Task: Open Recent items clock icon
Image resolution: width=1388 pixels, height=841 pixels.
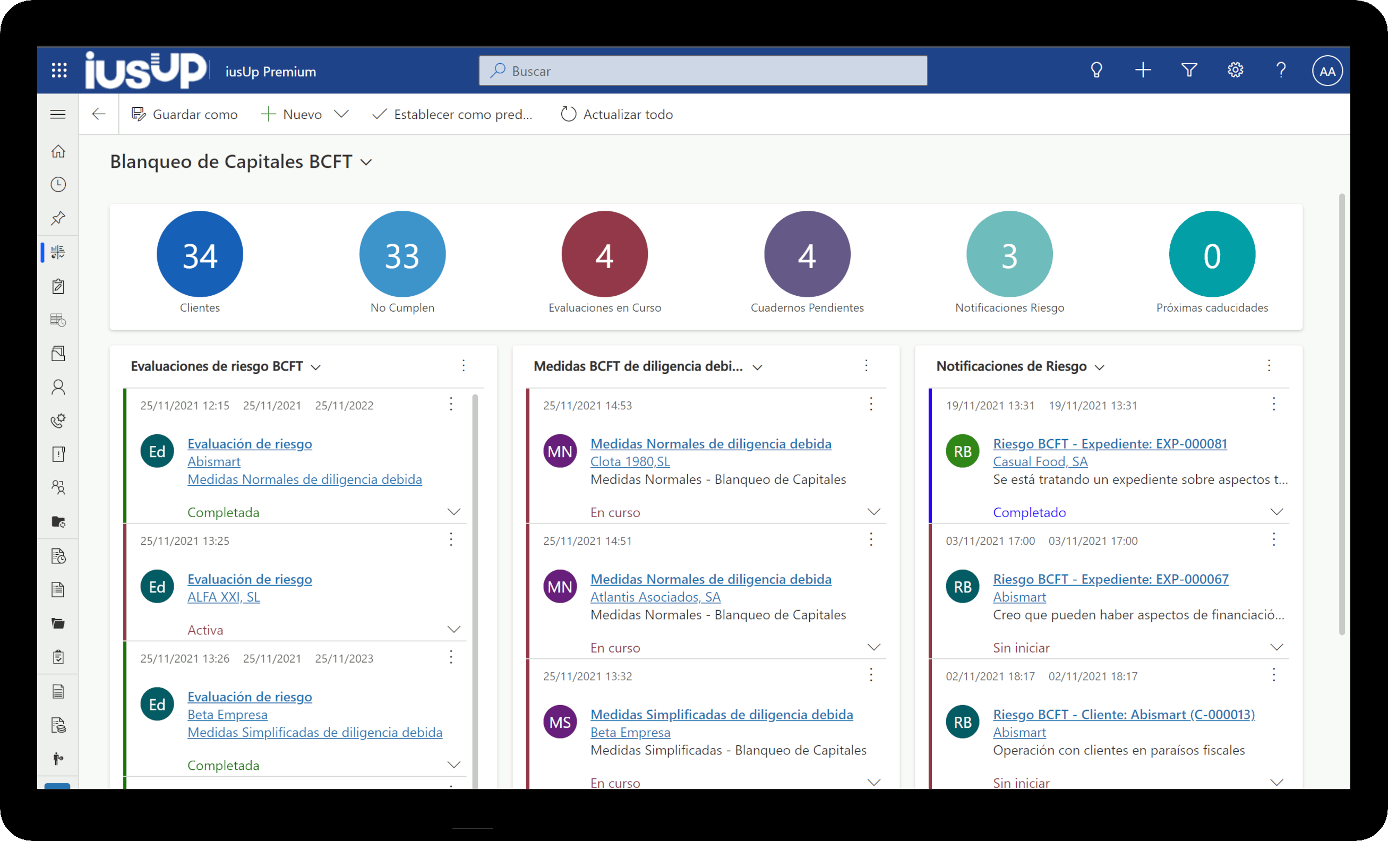Action: tap(58, 185)
